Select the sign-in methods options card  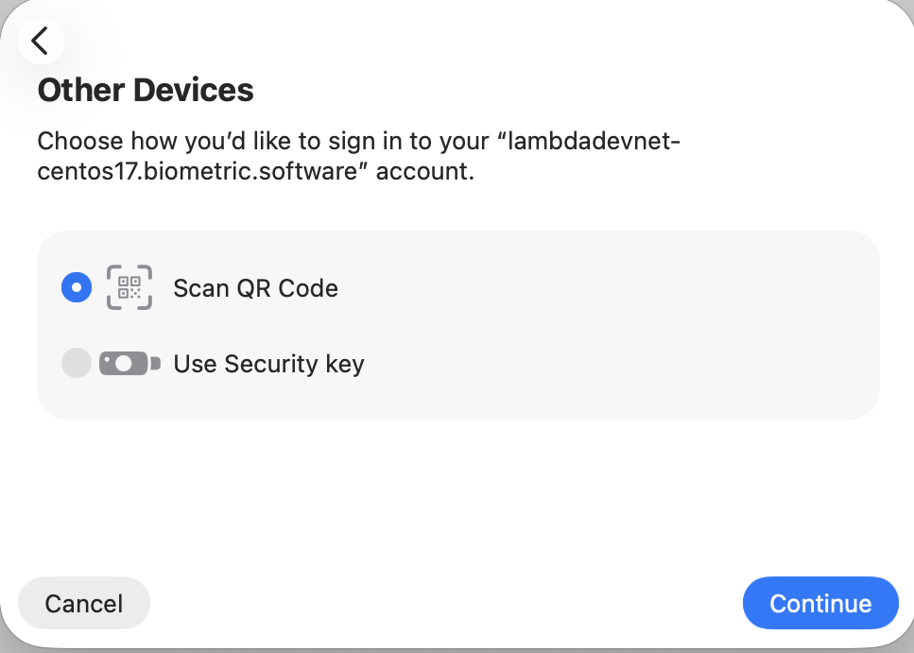click(x=457, y=324)
